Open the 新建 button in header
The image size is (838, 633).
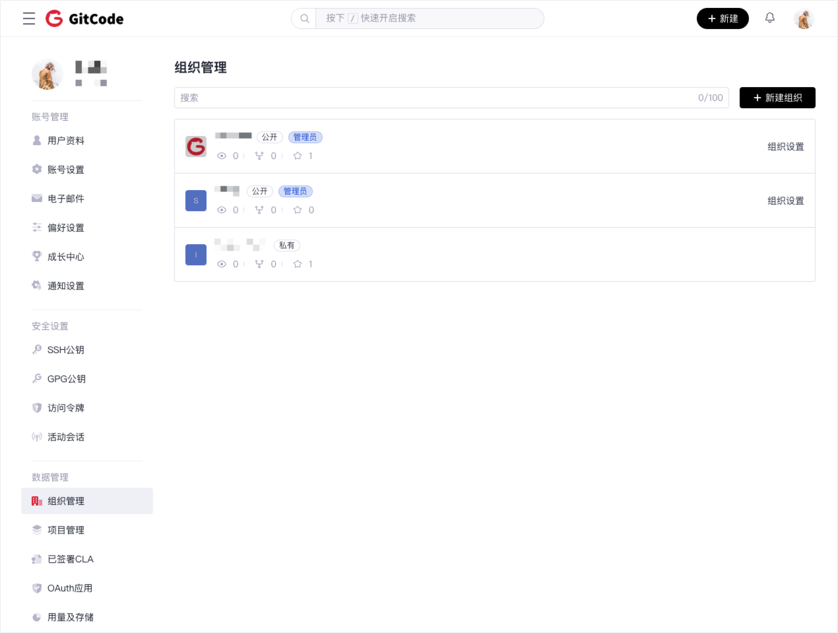click(723, 18)
